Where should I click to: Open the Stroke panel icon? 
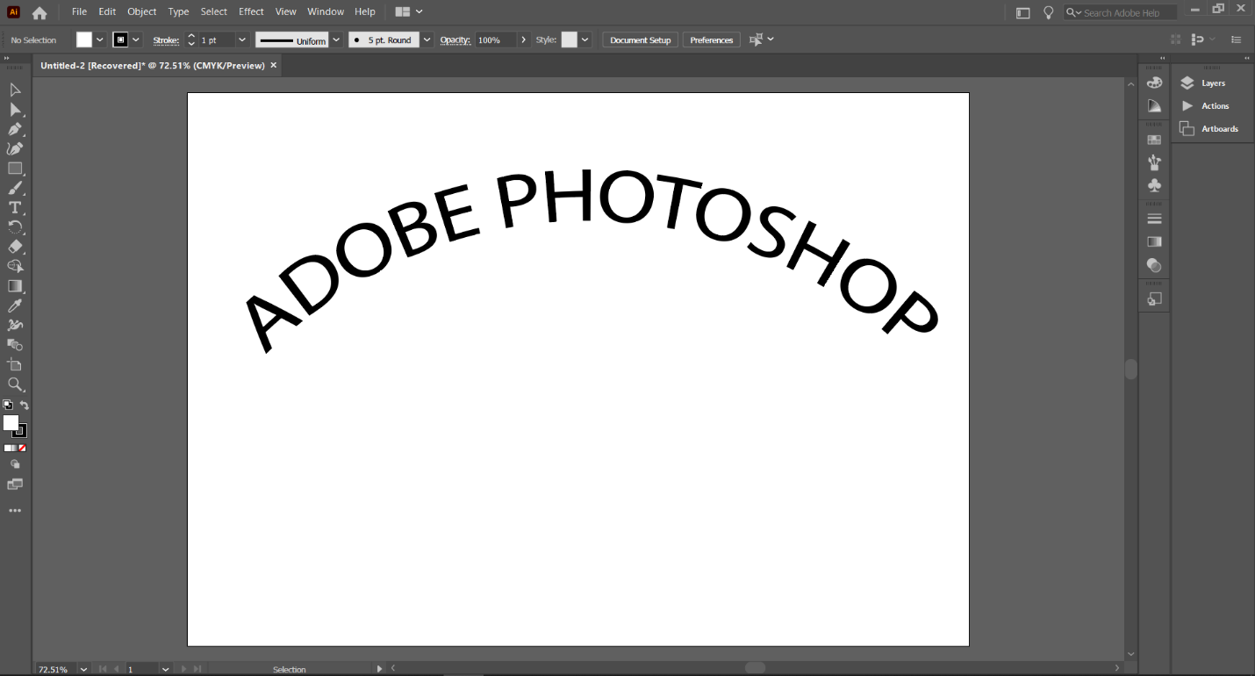1155,219
